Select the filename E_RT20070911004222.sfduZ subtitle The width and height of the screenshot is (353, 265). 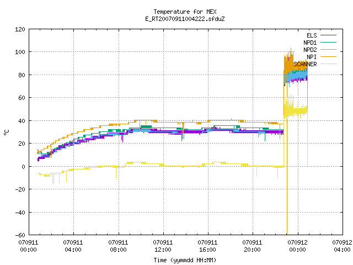point(185,19)
